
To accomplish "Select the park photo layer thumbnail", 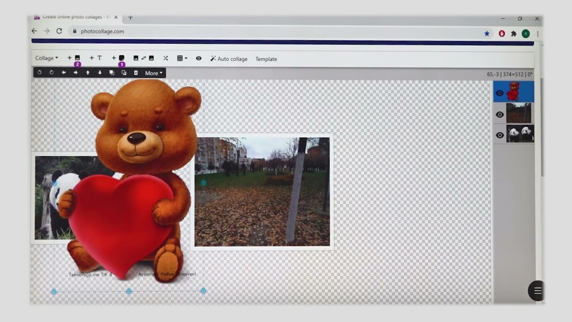I will (x=519, y=113).
